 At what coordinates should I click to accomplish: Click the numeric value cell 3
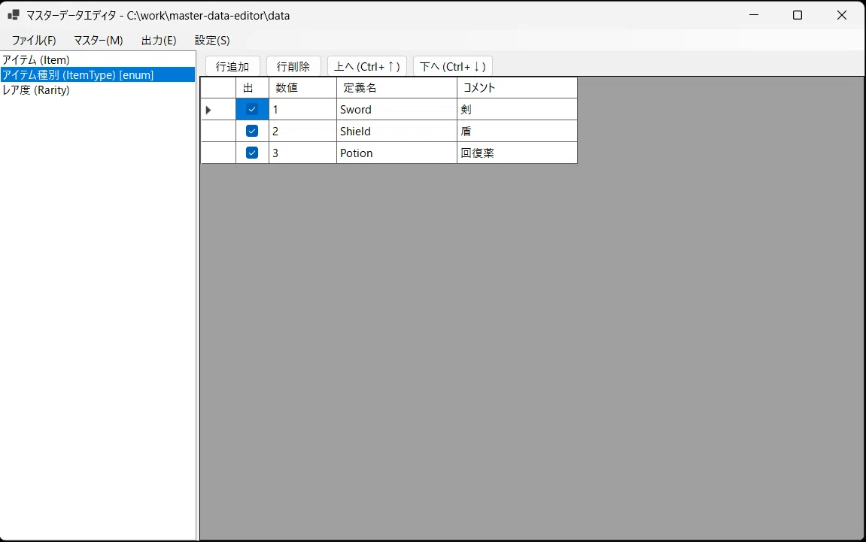point(302,153)
